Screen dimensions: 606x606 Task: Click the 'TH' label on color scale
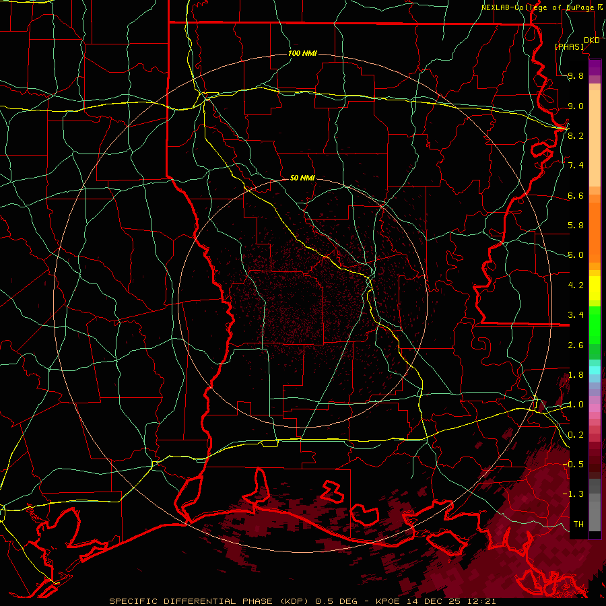(x=578, y=525)
